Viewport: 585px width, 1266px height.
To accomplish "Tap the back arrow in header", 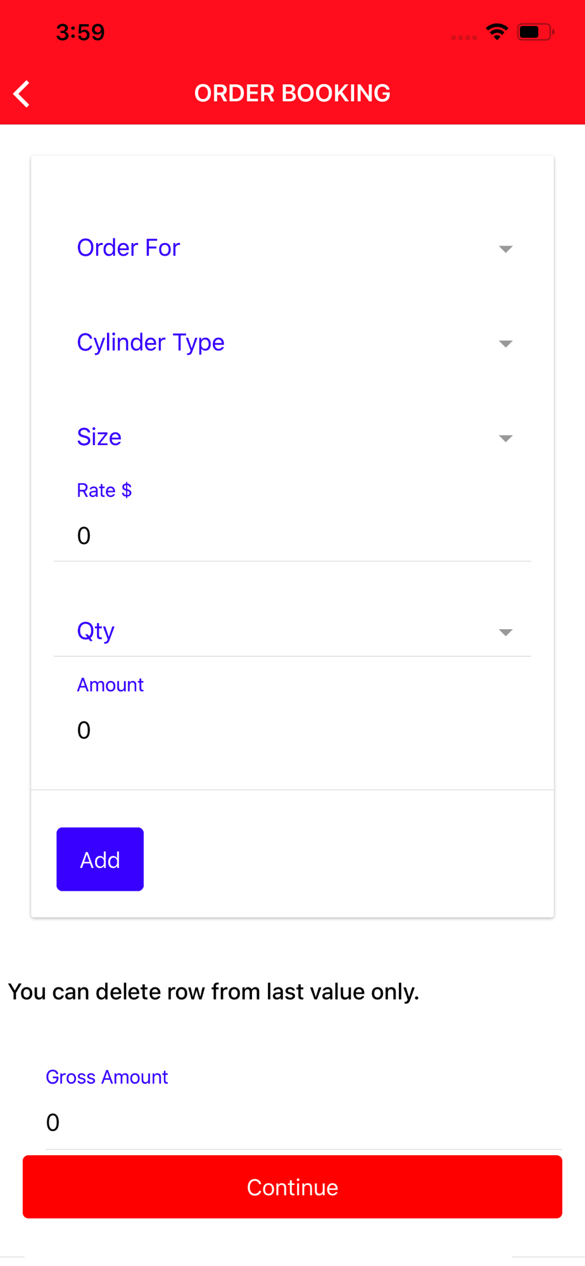I will (x=22, y=94).
